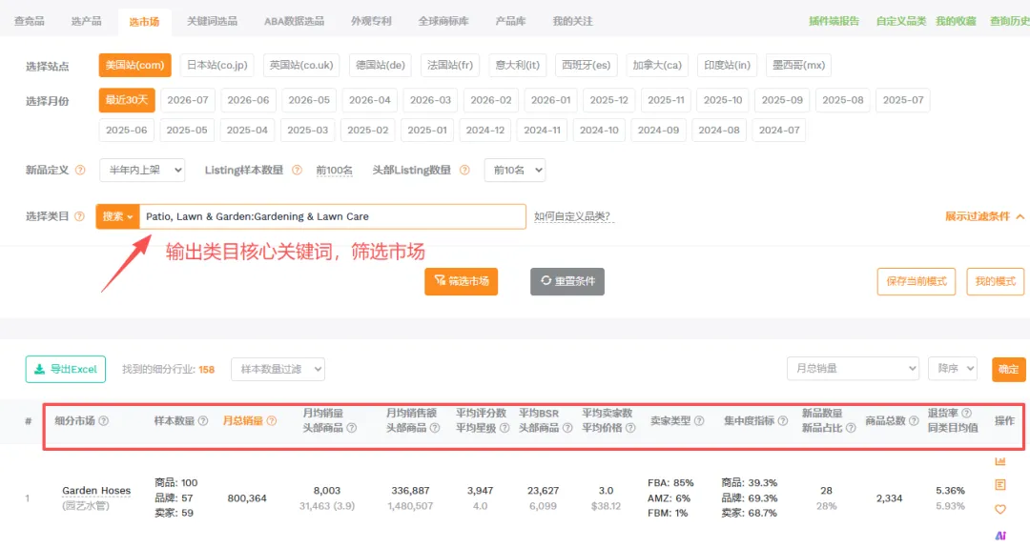This screenshot has height=548, width=1030.
Task: Click help icon beside 月总销量 column header
Action: (x=271, y=420)
